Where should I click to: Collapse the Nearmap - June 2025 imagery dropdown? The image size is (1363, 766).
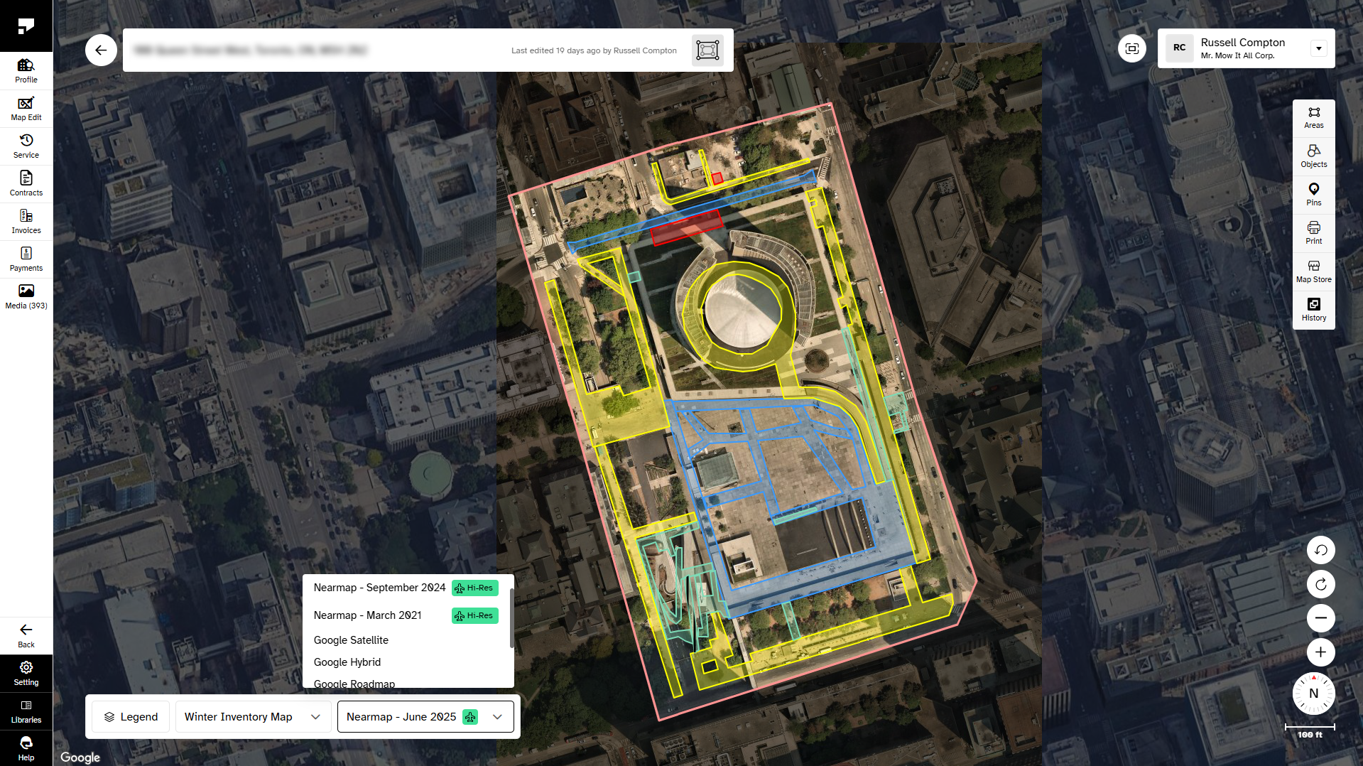click(x=425, y=716)
